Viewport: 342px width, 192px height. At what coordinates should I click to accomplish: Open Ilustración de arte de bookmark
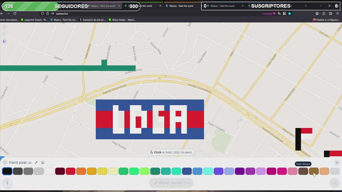pos(92,20)
